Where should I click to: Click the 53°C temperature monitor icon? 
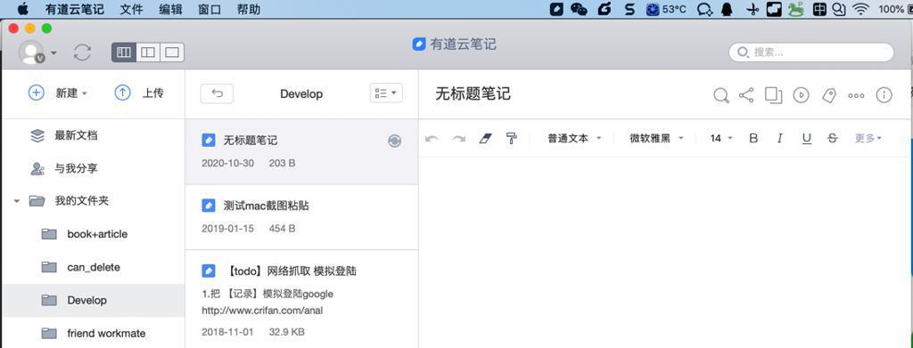(665, 9)
